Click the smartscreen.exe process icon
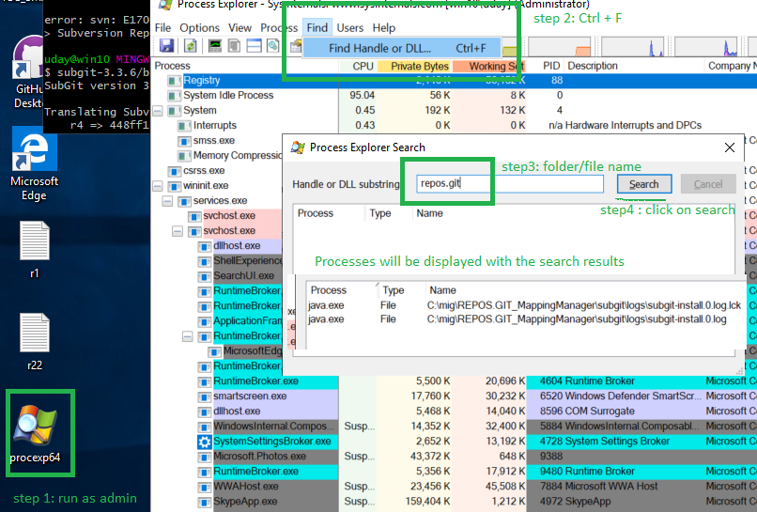The height and width of the screenshot is (512, 757). [x=205, y=396]
